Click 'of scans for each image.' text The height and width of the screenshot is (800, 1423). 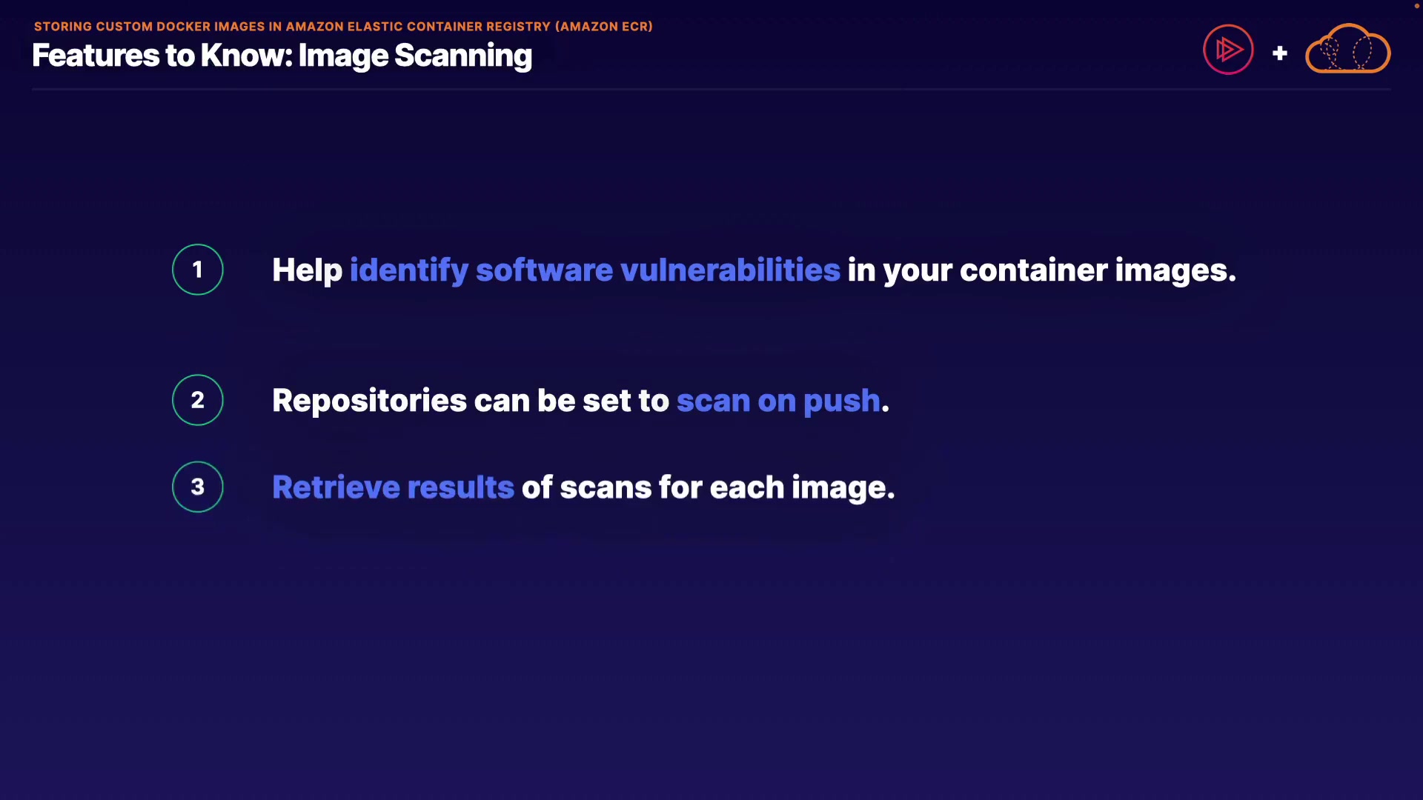pyautogui.click(x=708, y=487)
